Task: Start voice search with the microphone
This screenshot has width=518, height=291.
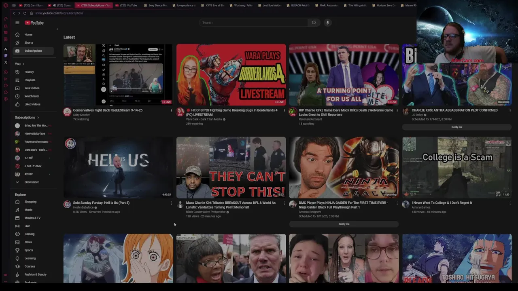Action: [x=327, y=23]
